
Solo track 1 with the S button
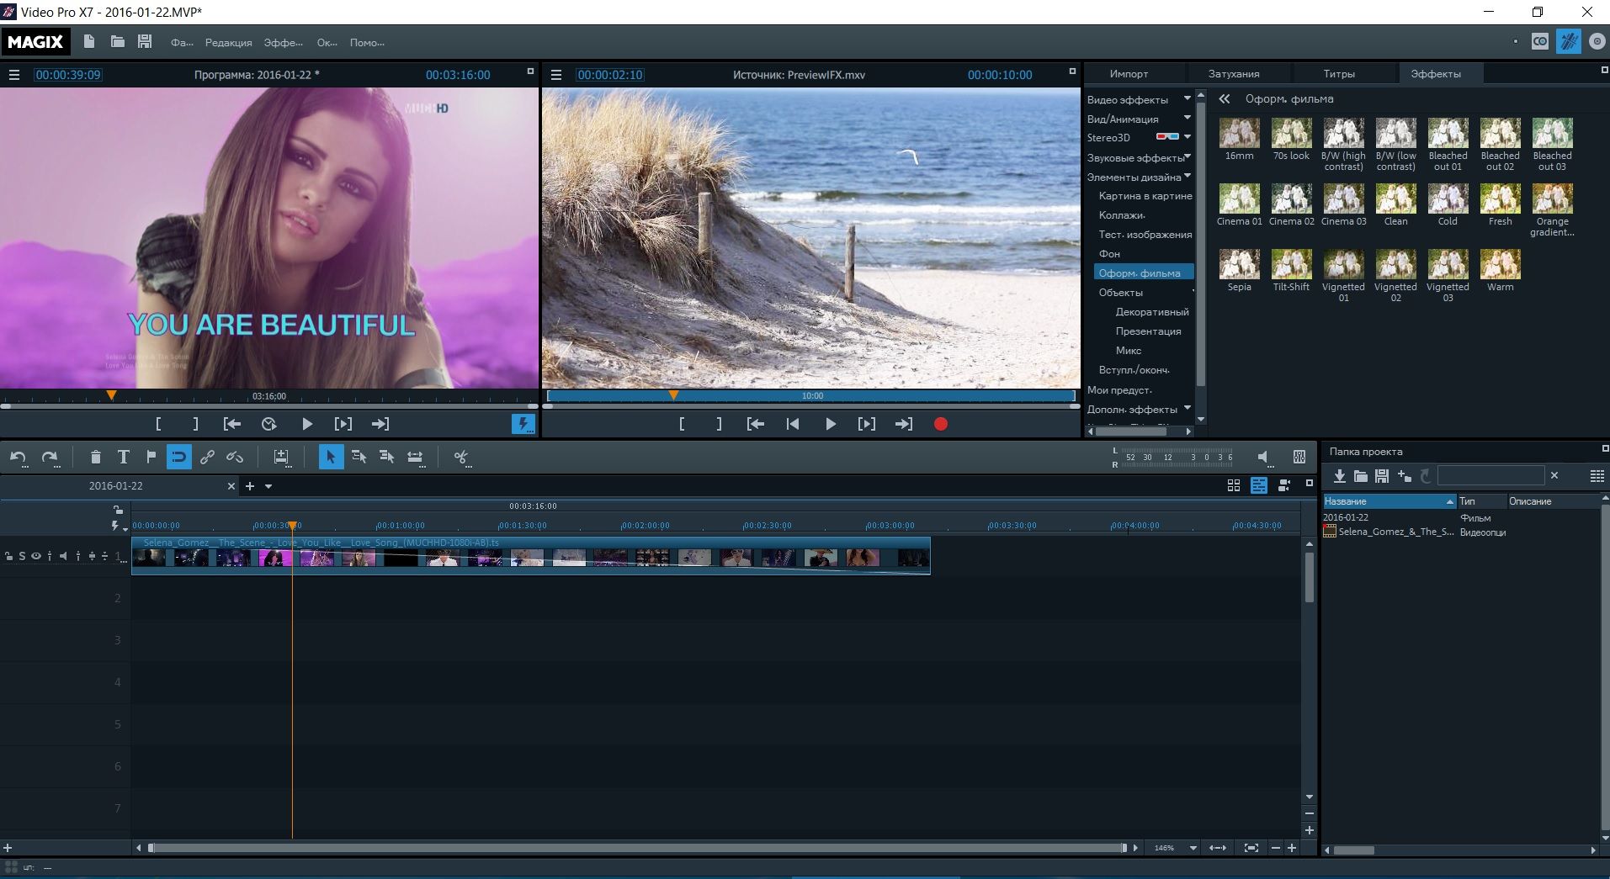coord(23,556)
